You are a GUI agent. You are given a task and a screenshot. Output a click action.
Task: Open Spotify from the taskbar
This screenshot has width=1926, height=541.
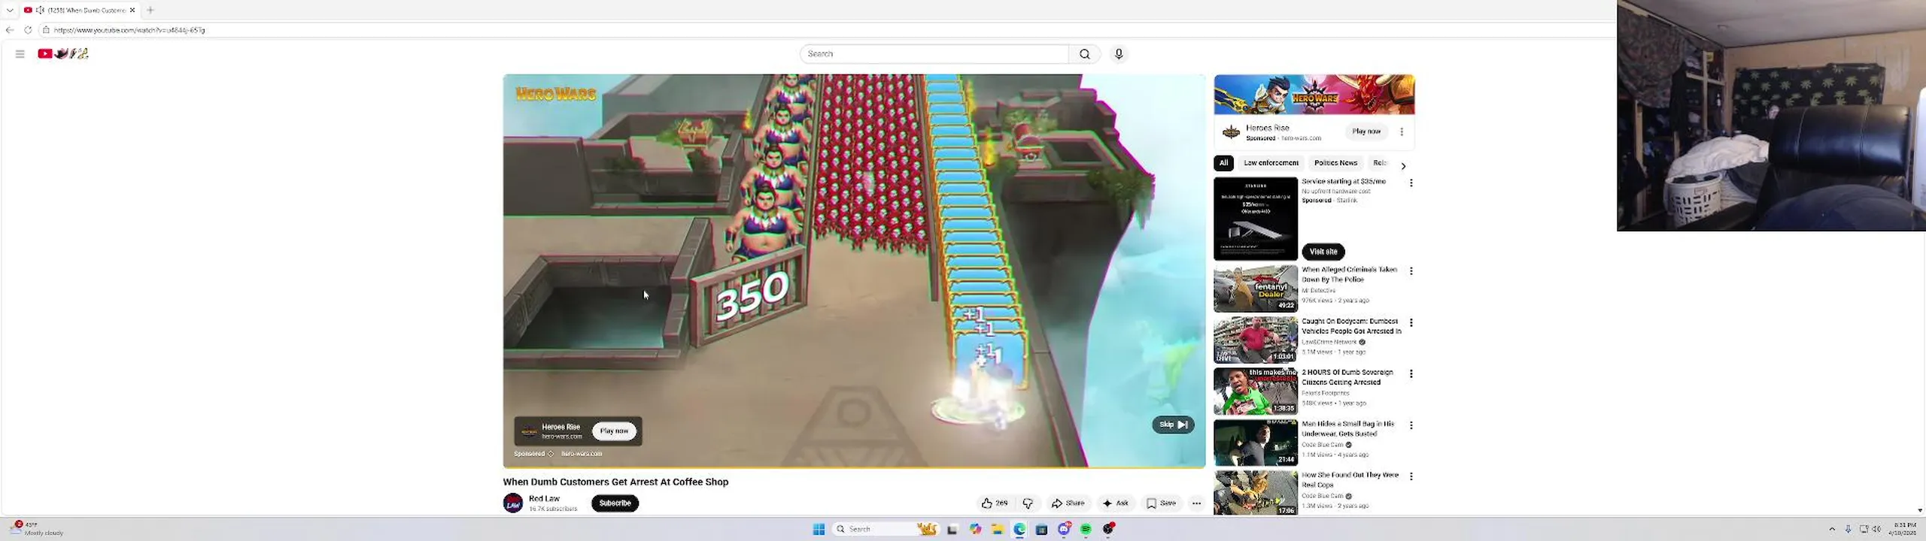[1086, 530]
